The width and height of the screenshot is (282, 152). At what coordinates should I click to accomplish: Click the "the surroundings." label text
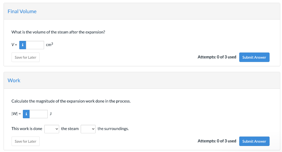[113, 129]
